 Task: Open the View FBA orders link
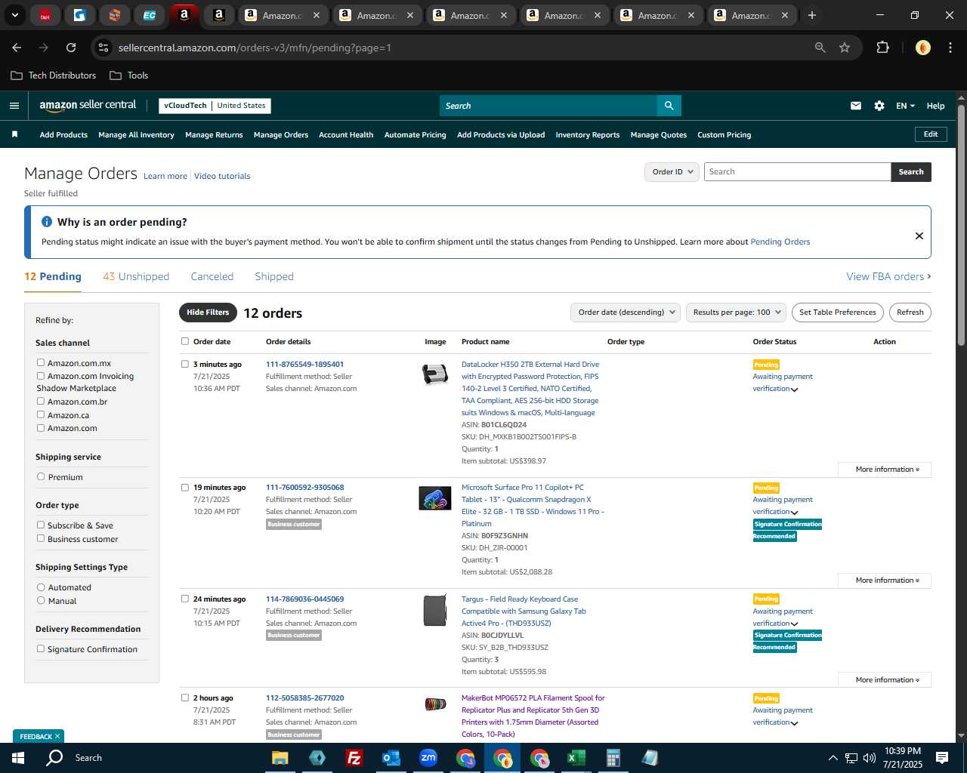tap(888, 277)
